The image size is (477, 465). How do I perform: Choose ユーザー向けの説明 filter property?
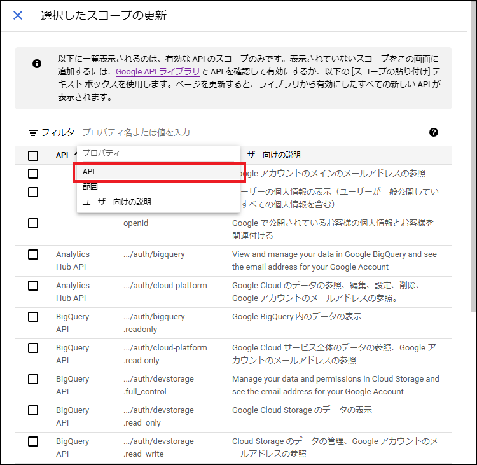pyautogui.click(x=116, y=202)
